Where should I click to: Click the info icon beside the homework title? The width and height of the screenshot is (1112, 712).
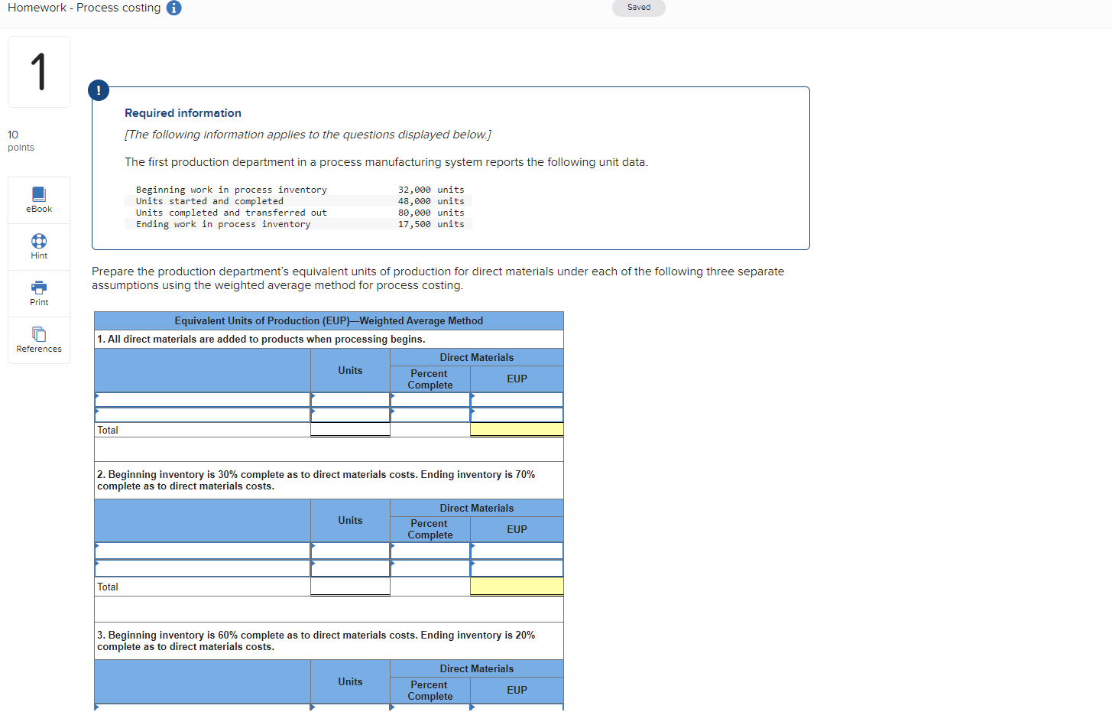pos(173,8)
